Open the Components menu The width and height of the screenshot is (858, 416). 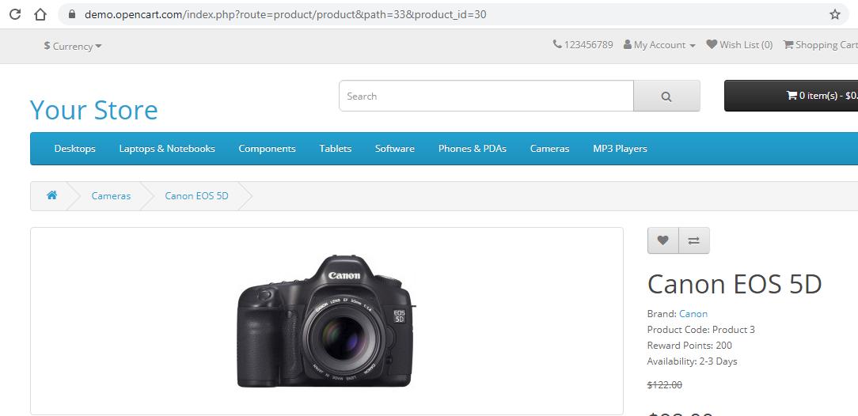[x=267, y=149]
